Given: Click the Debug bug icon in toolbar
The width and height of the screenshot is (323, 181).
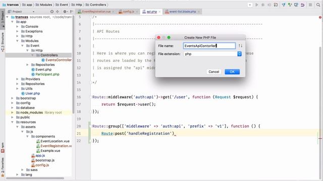Looking at the screenshot, I should (263, 5).
